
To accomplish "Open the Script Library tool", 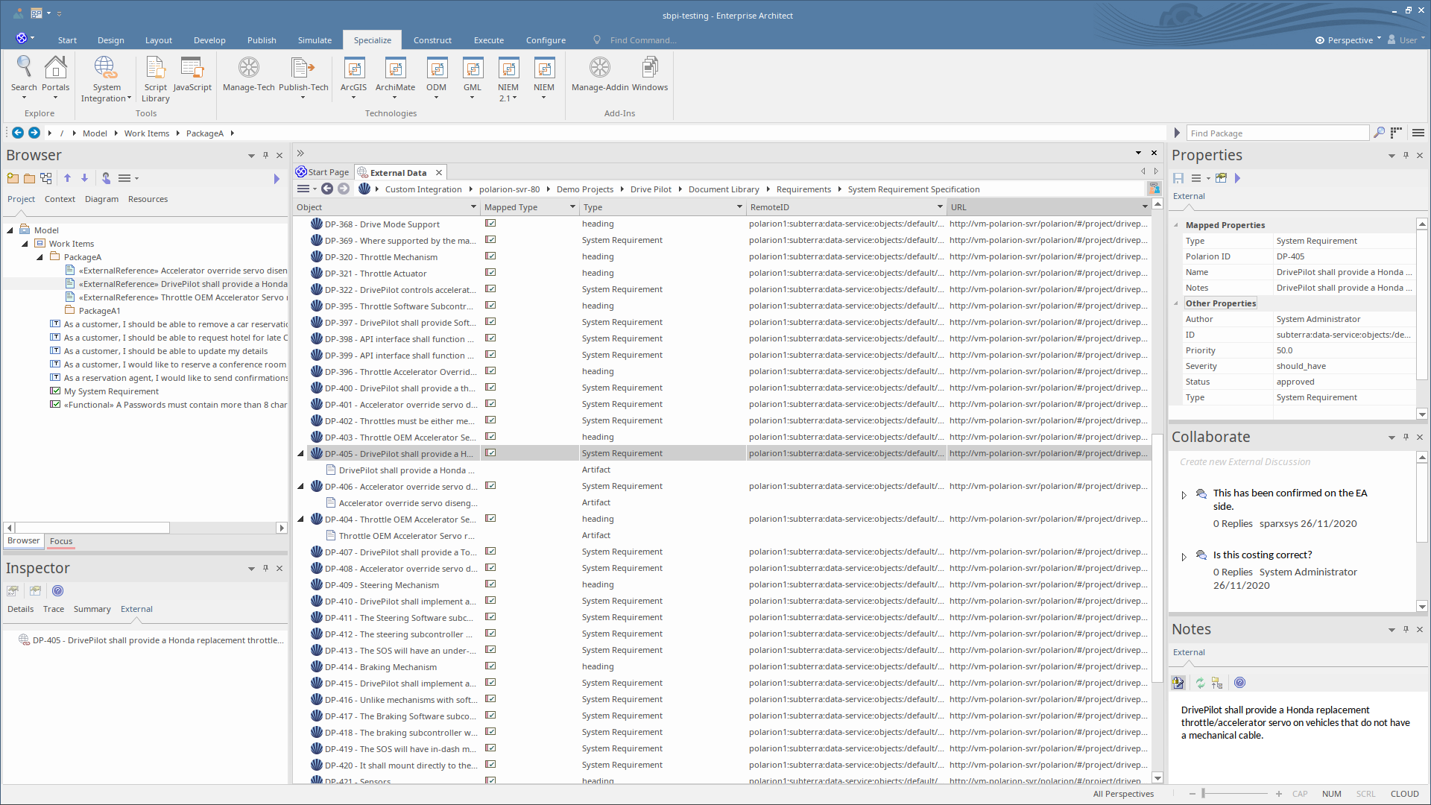I will tap(155, 78).
